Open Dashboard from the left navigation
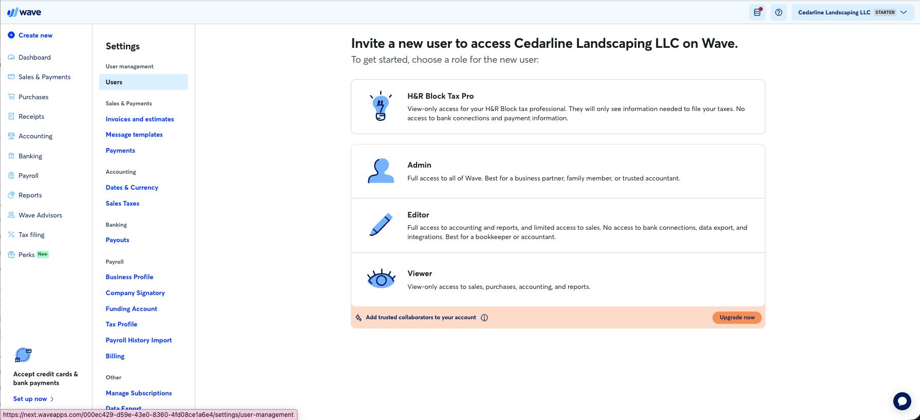Screen dimensions: 920x420 tap(34, 58)
